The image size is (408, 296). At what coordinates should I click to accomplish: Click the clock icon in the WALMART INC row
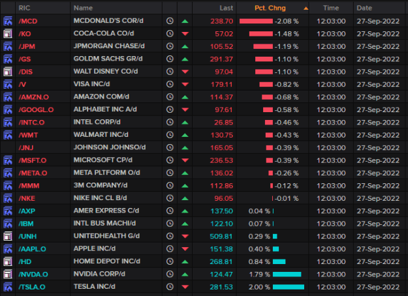[170, 135]
